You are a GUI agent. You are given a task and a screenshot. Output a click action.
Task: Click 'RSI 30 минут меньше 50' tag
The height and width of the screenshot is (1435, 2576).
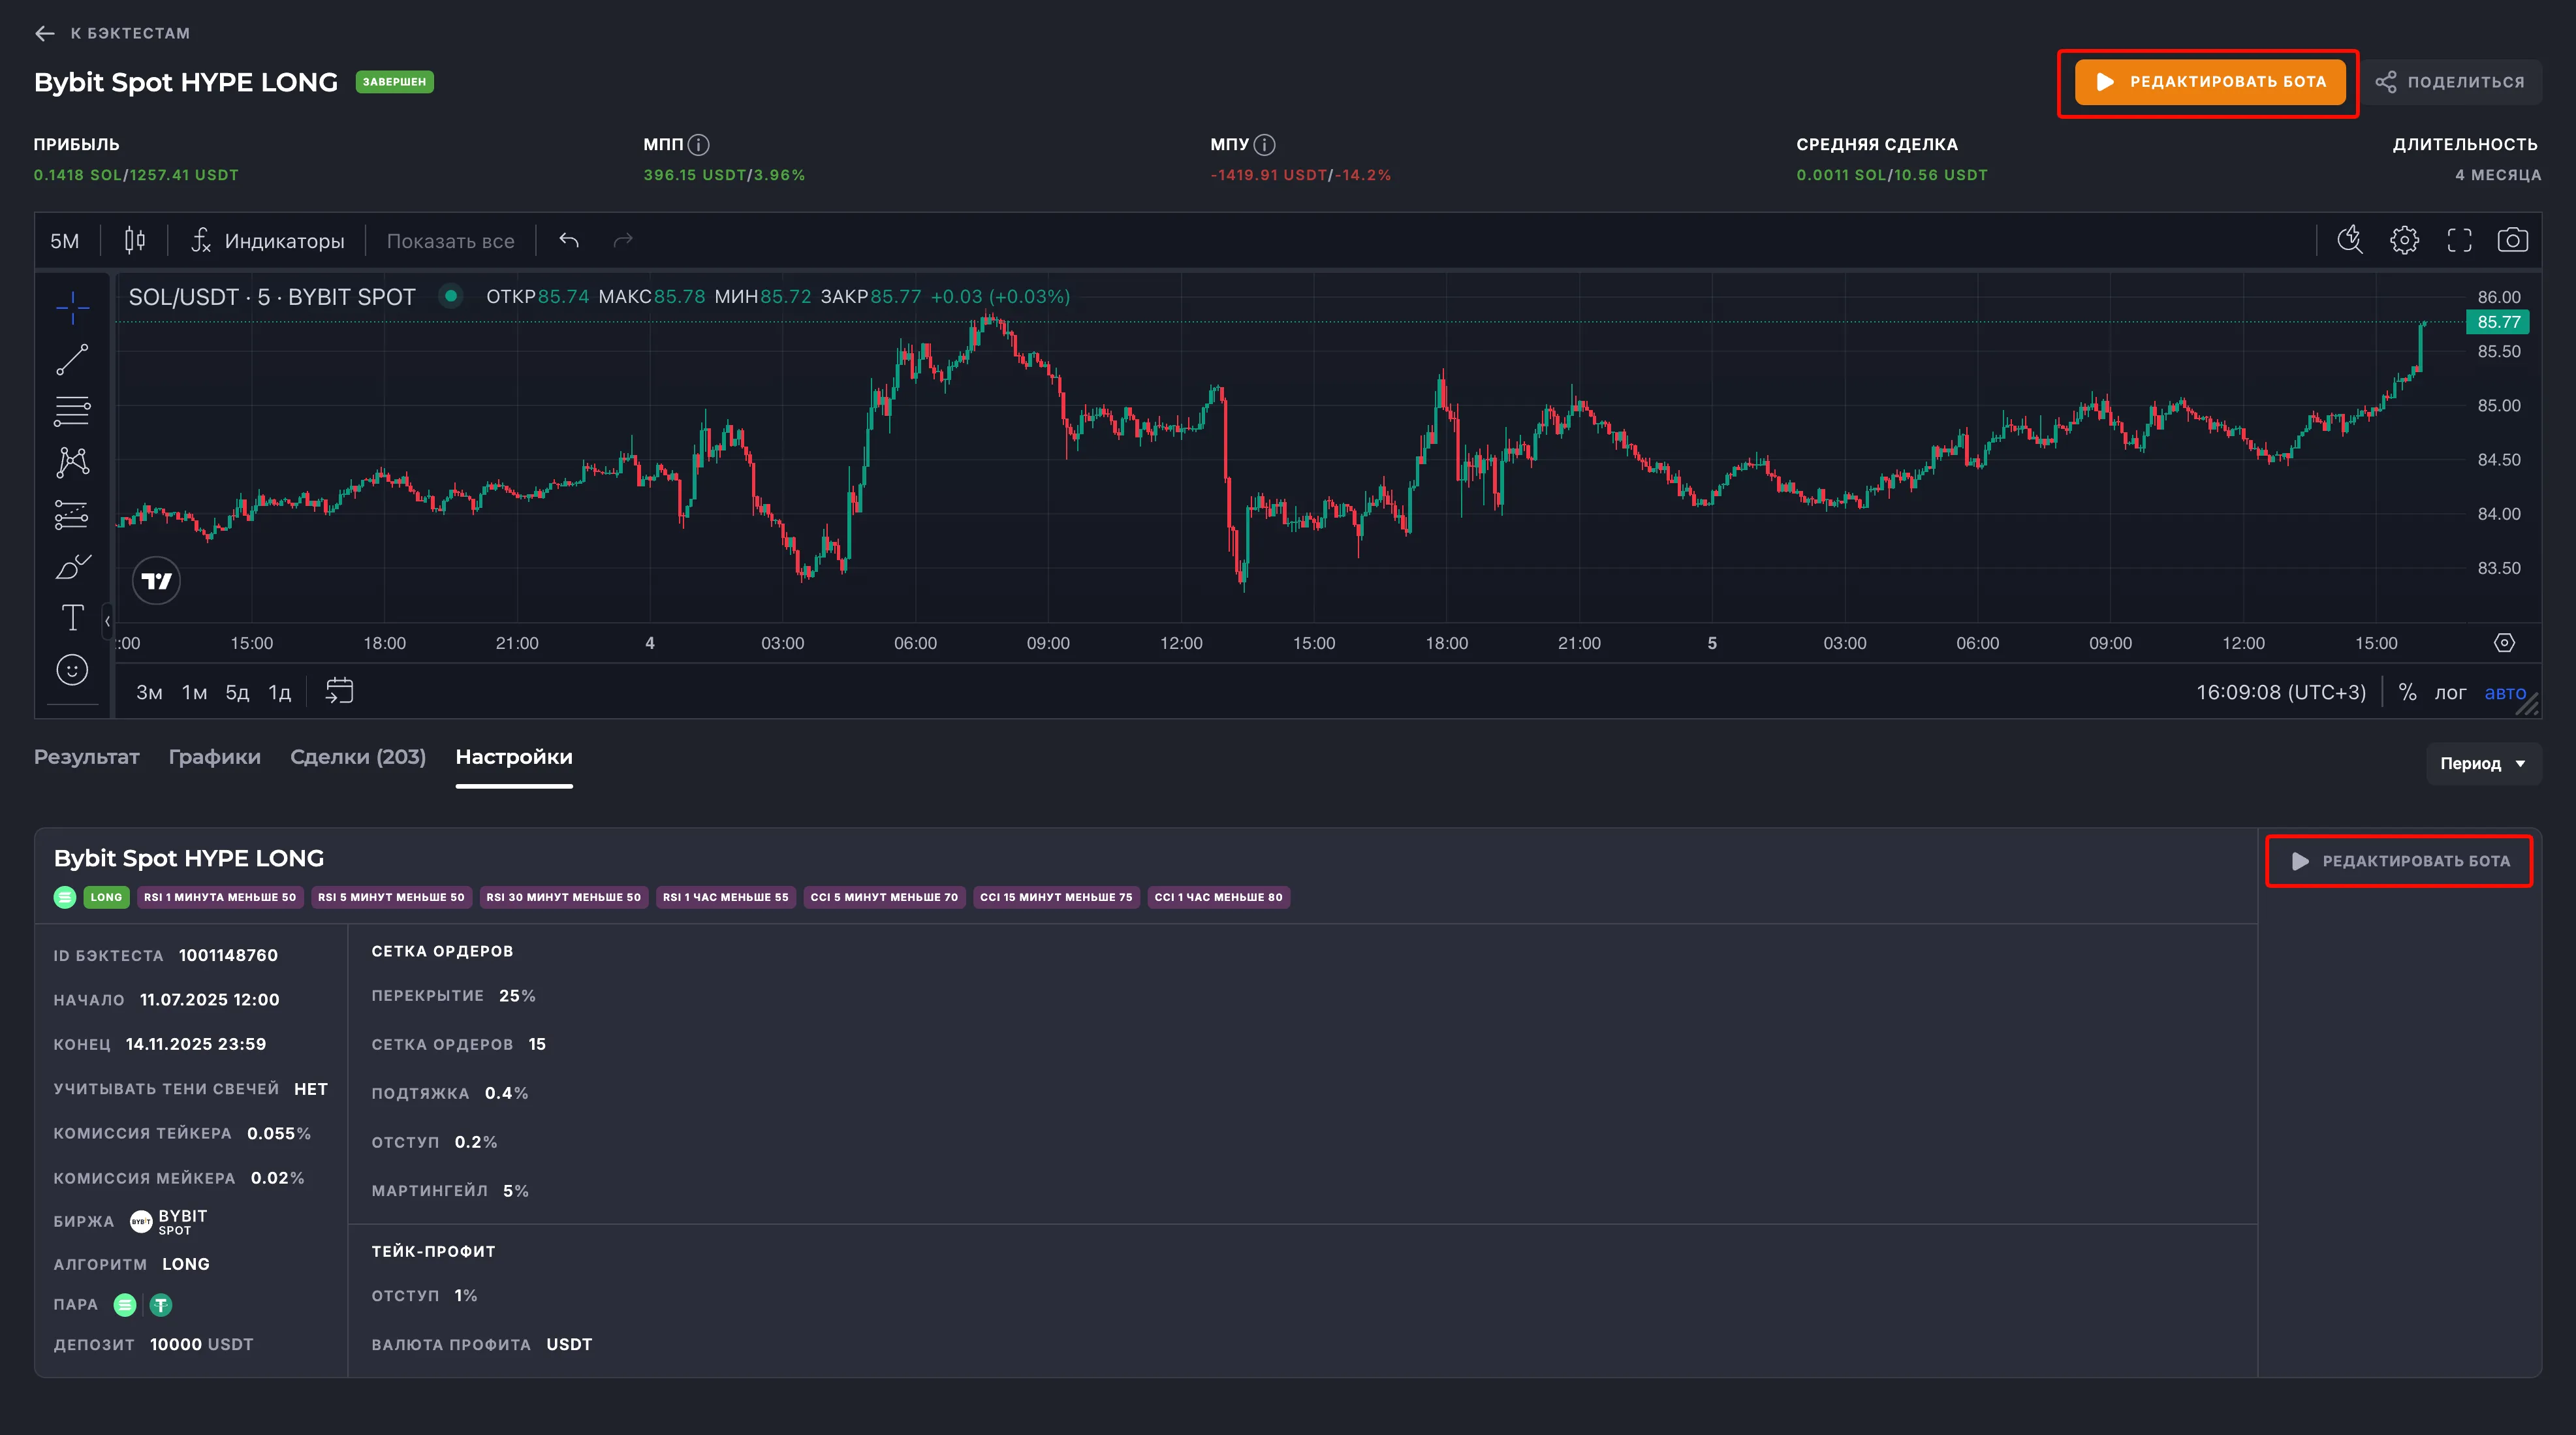[x=563, y=897]
